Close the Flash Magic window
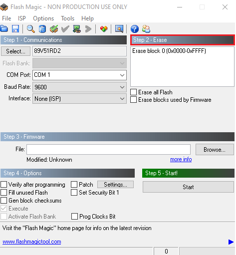Image resolution: width=236 pixels, height=255 pixels. [225, 7]
